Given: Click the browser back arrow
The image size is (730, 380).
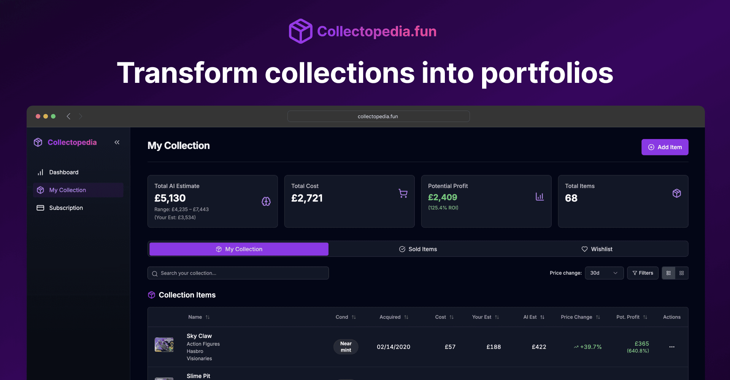Looking at the screenshot, I should 68,116.
